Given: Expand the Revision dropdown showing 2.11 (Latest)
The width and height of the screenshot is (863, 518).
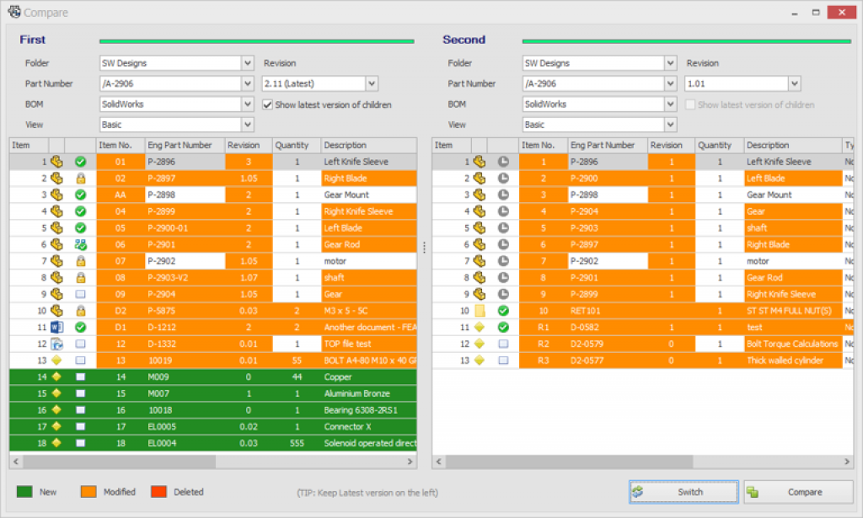Looking at the screenshot, I should click(372, 83).
